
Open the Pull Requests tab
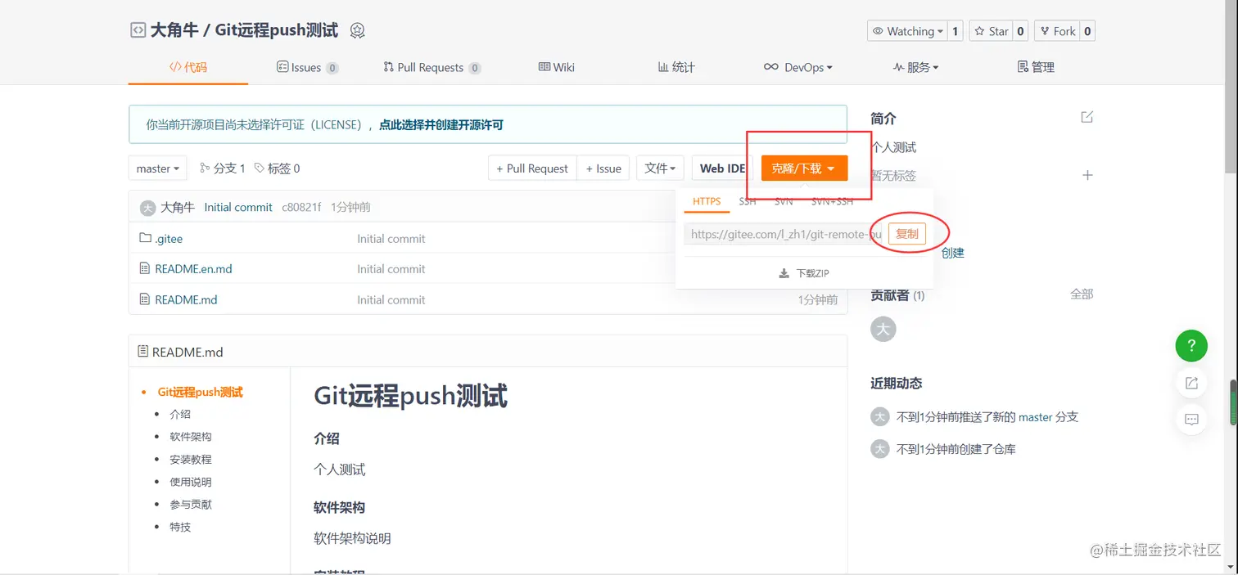coord(431,67)
